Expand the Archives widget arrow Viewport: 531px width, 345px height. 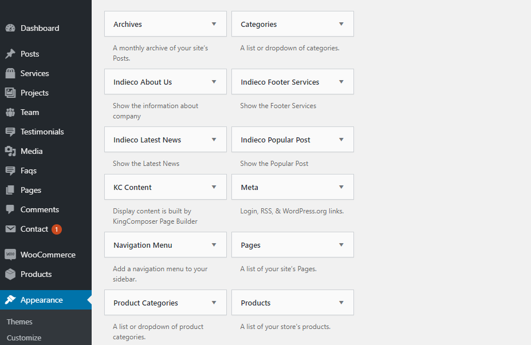(214, 24)
